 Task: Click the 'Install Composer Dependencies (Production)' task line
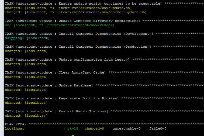click(x=104, y=47)
